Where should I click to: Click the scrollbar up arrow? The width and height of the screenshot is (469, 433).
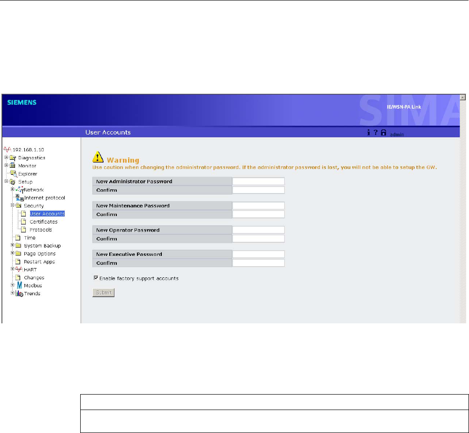(x=463, y=97)
